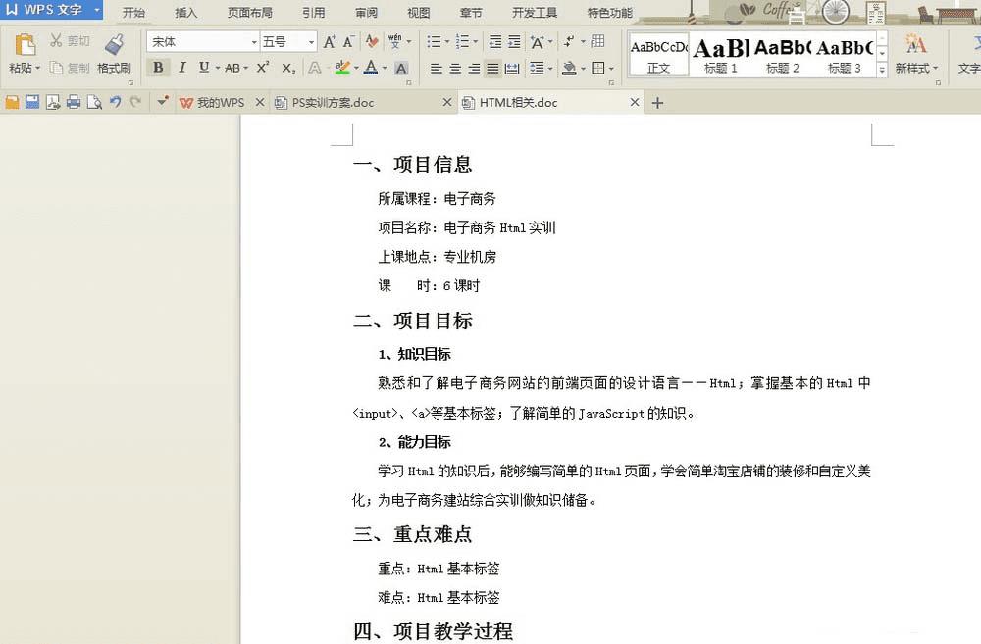Apply font color red A
The width and height of the screenshot is (981, 644).
coord(371,67)
